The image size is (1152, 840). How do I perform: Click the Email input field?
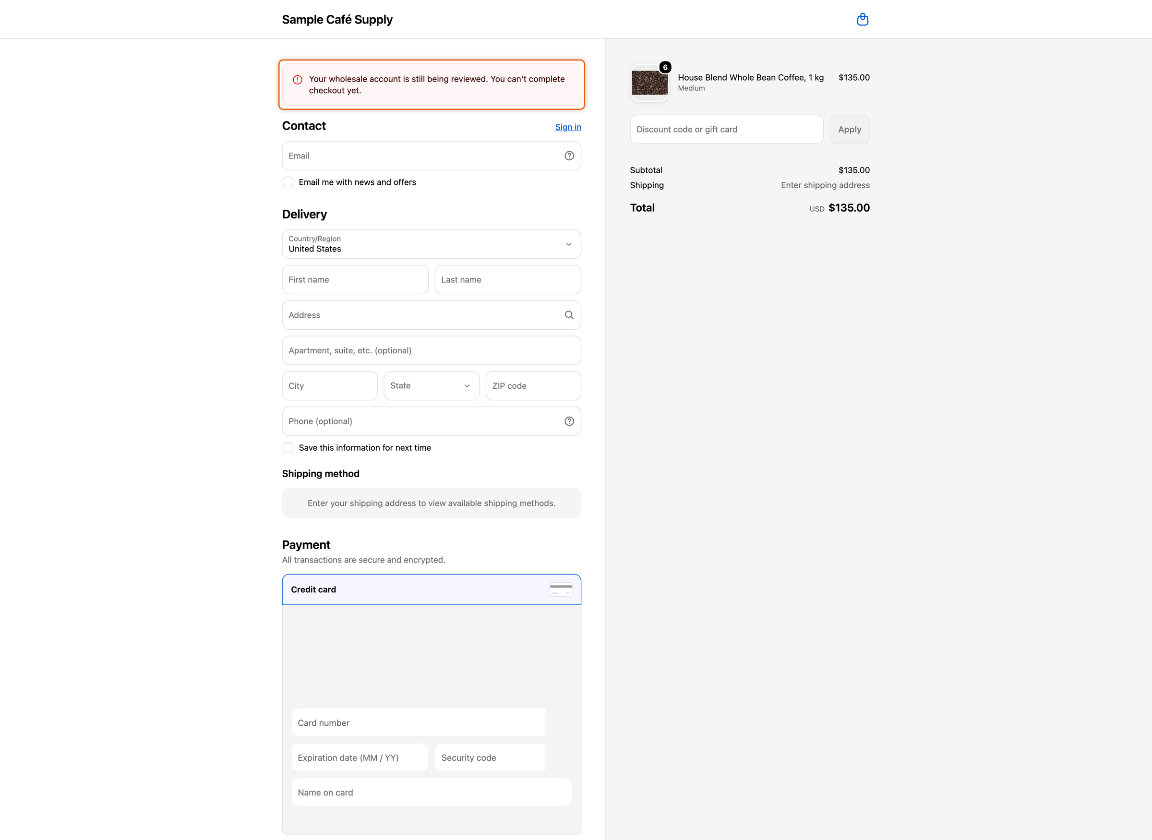[x=431, y=156]
